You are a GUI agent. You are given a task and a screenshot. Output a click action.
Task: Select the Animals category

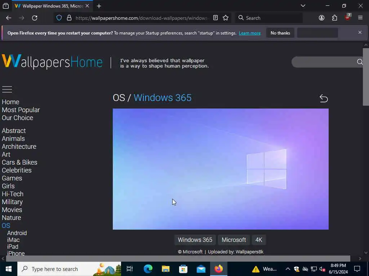click(13, 139)
